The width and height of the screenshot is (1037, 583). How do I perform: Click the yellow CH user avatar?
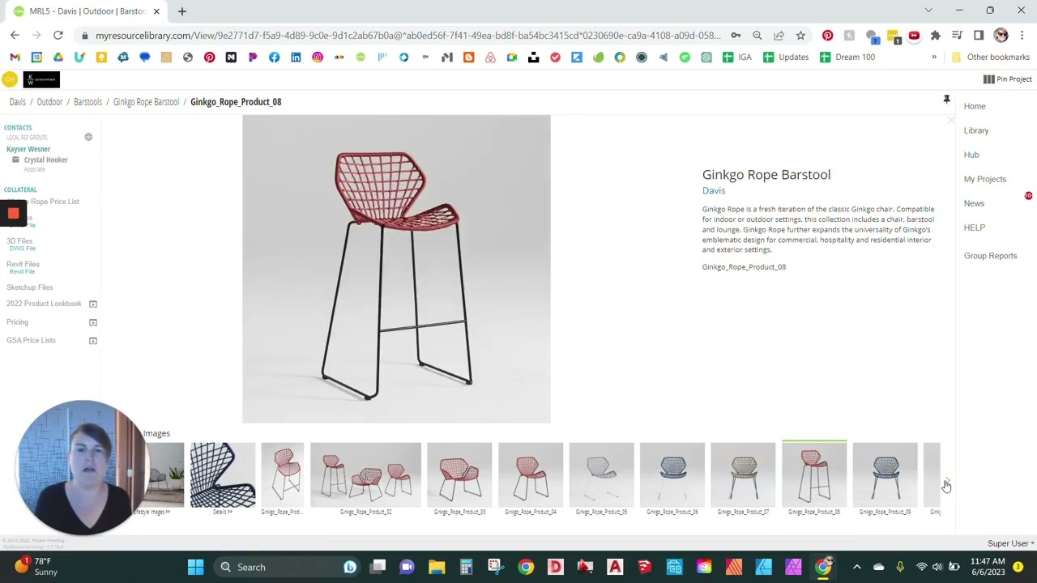click(10, 79)
